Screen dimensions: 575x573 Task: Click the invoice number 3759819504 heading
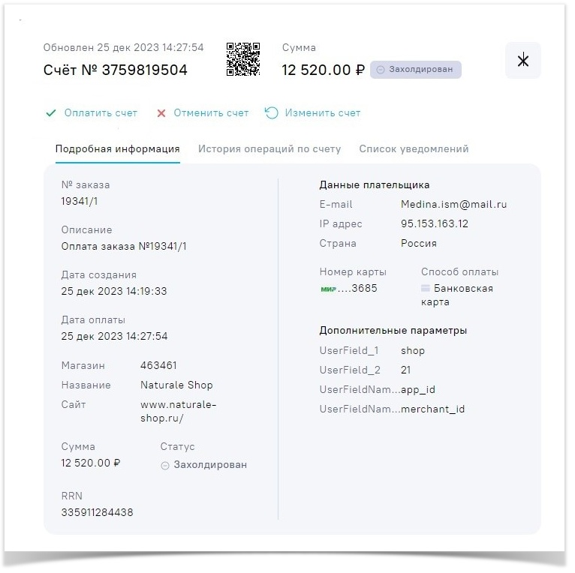[116, 70]
